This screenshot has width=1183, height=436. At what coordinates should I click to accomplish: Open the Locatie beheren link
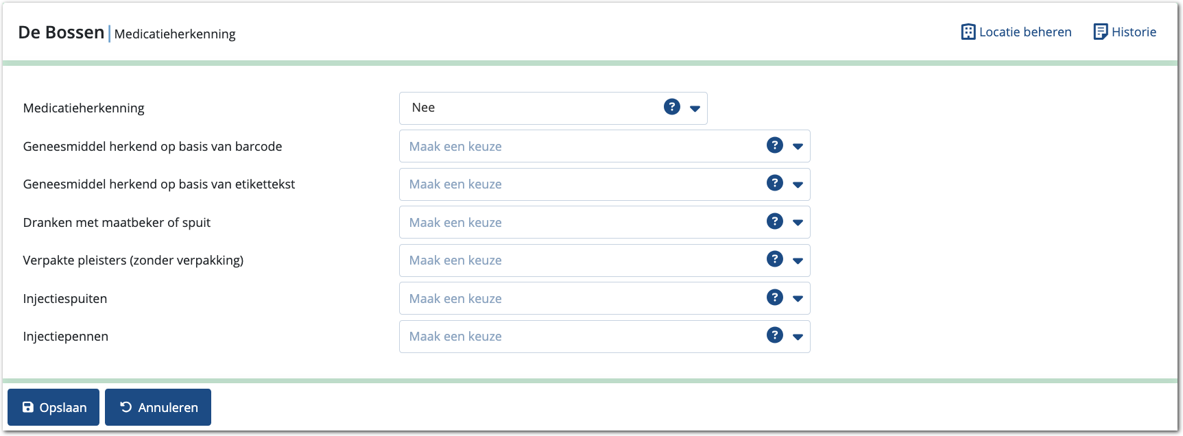click(x=1025, y=32)
